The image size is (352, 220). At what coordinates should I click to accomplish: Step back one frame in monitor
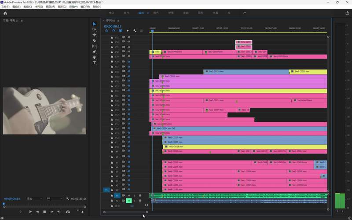(37, 212)
